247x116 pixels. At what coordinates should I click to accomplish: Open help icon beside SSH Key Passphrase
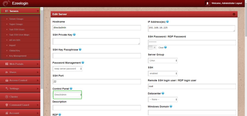[80, 49]
